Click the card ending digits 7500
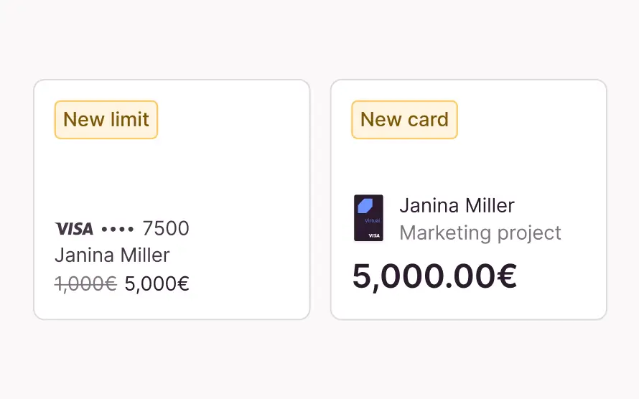Screen dimensions: 639x399 166,229
